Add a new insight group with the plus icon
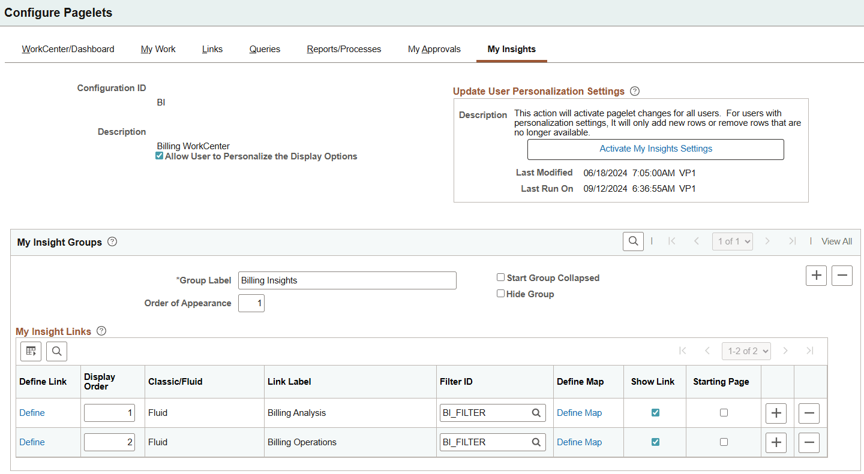Image resolution: width=864 pixels, height=474 pixels. [x=816, y=276]
